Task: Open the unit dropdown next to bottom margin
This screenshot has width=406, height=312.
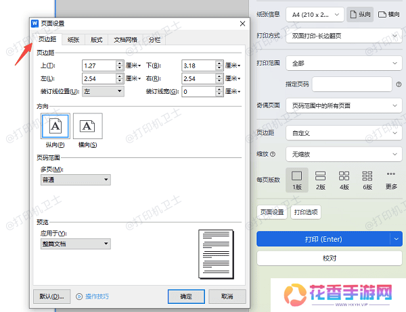Action: (x=233, y=66)
